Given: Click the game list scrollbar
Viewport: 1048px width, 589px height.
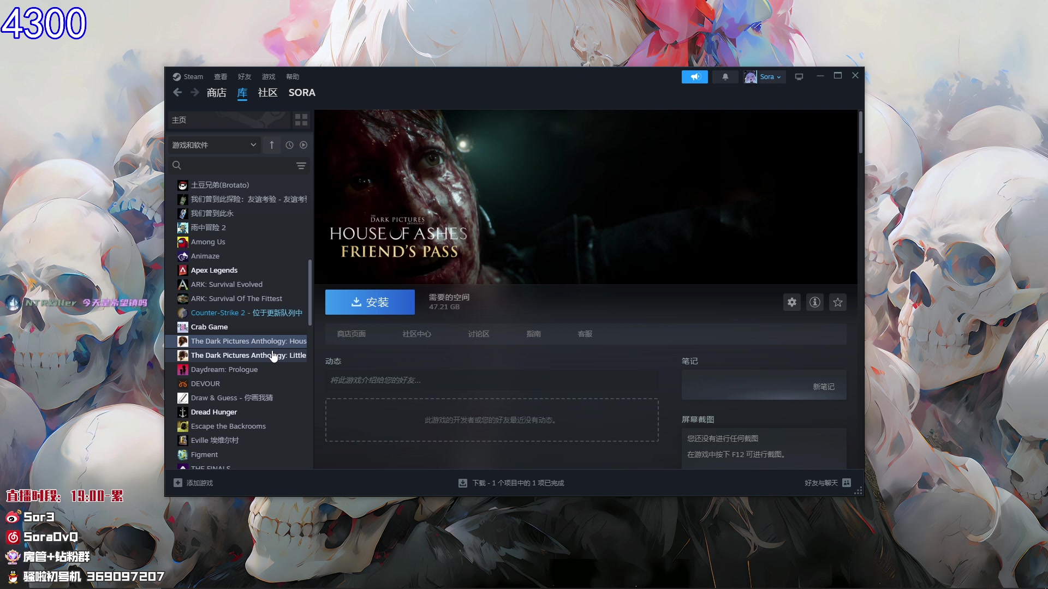Looking at the screenshot, I should coord(310,292).
